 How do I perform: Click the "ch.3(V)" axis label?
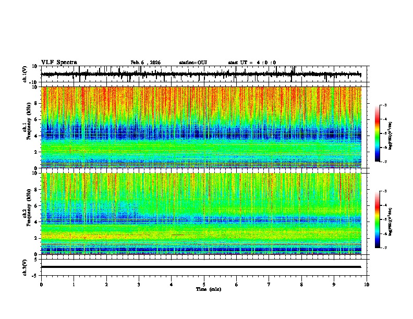pyautogui.click(x=25, y=268)
